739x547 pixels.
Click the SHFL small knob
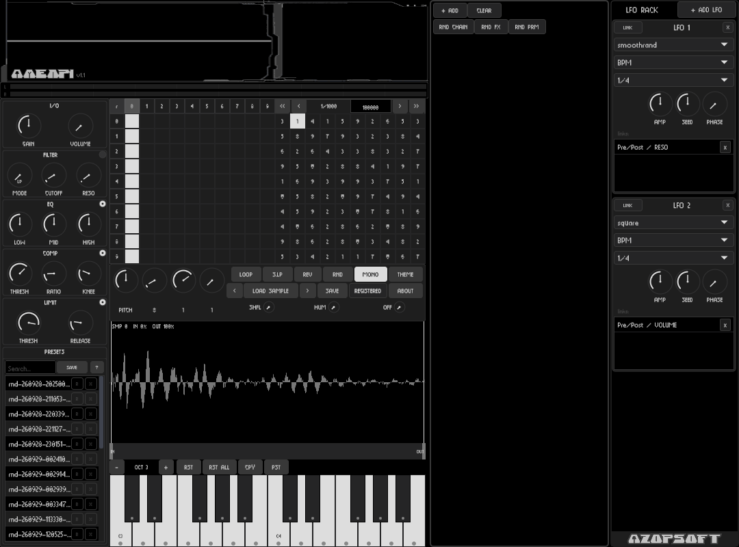pyautogui.click(x=269, y=308)
